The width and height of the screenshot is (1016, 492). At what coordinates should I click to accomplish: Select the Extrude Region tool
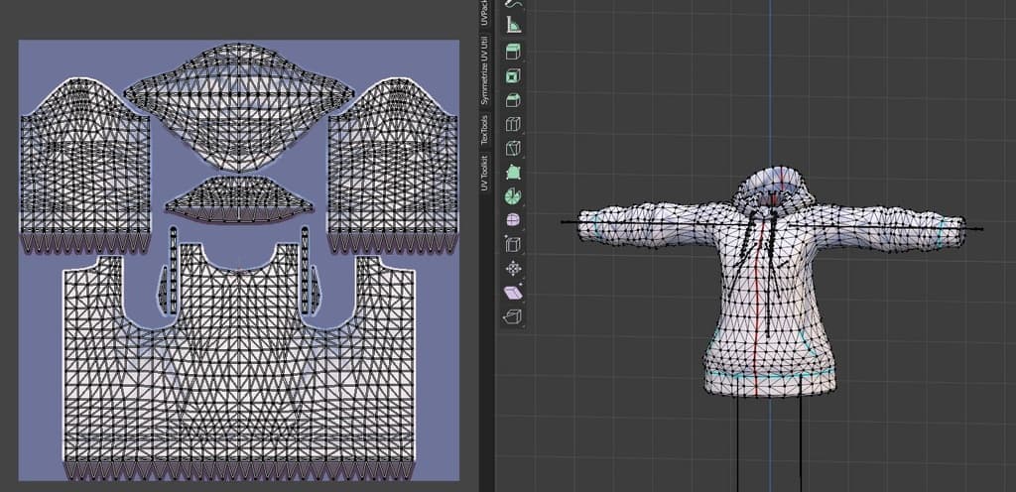tap(514, 52)
